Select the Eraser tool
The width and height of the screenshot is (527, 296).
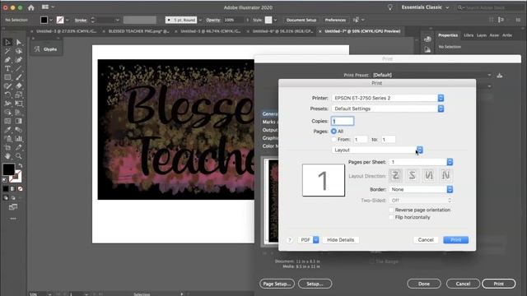[19, 86]
